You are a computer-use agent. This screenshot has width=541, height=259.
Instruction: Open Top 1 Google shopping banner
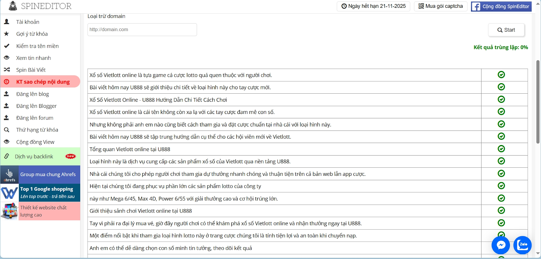click(x=40, y=193)
